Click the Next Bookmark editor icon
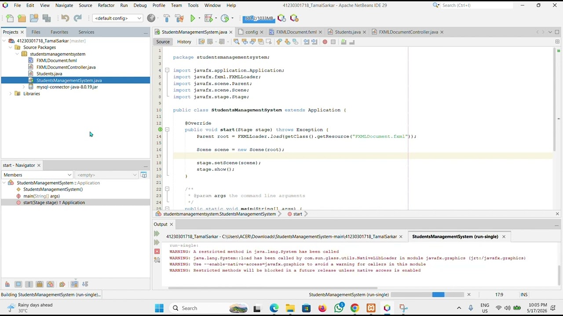The image size is (563, 316). point(287,42)
